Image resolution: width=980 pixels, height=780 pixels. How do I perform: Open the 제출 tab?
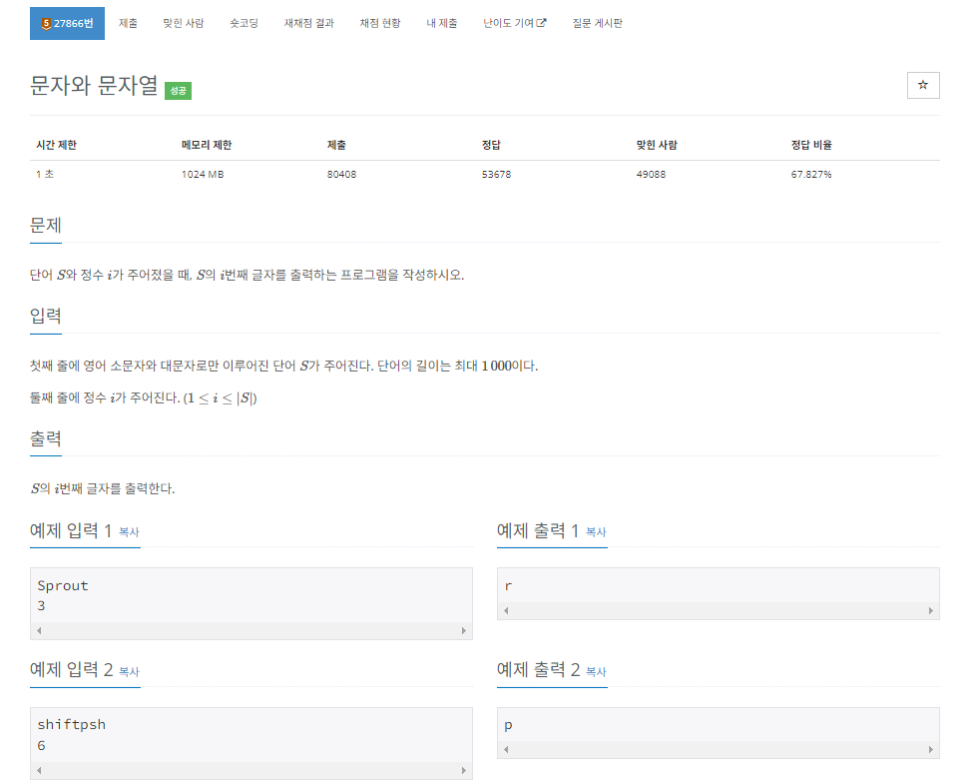128,23
